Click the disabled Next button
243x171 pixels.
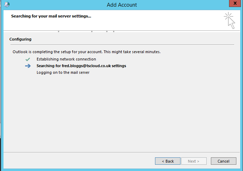point(194,161)
